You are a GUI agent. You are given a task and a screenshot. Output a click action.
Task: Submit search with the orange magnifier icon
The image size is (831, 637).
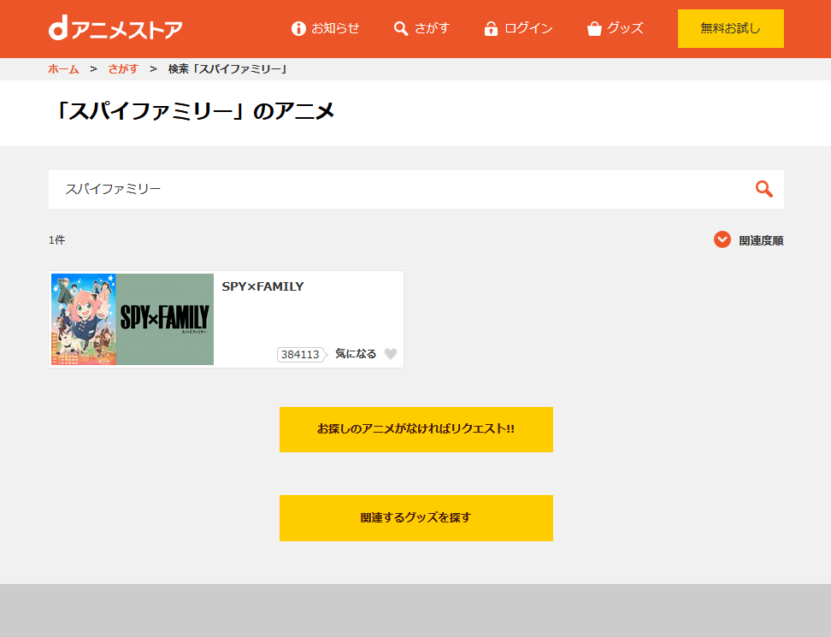point(763,189)
